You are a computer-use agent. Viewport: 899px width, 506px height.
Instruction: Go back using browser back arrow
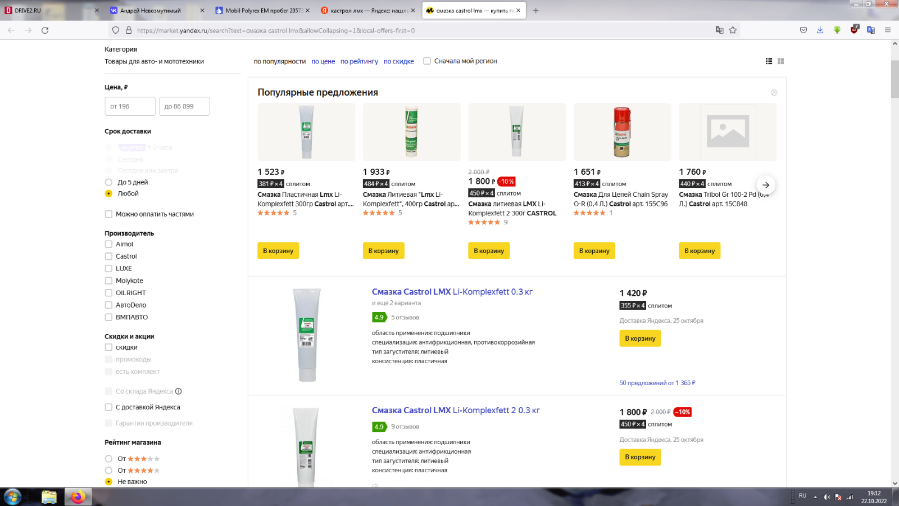11,30
